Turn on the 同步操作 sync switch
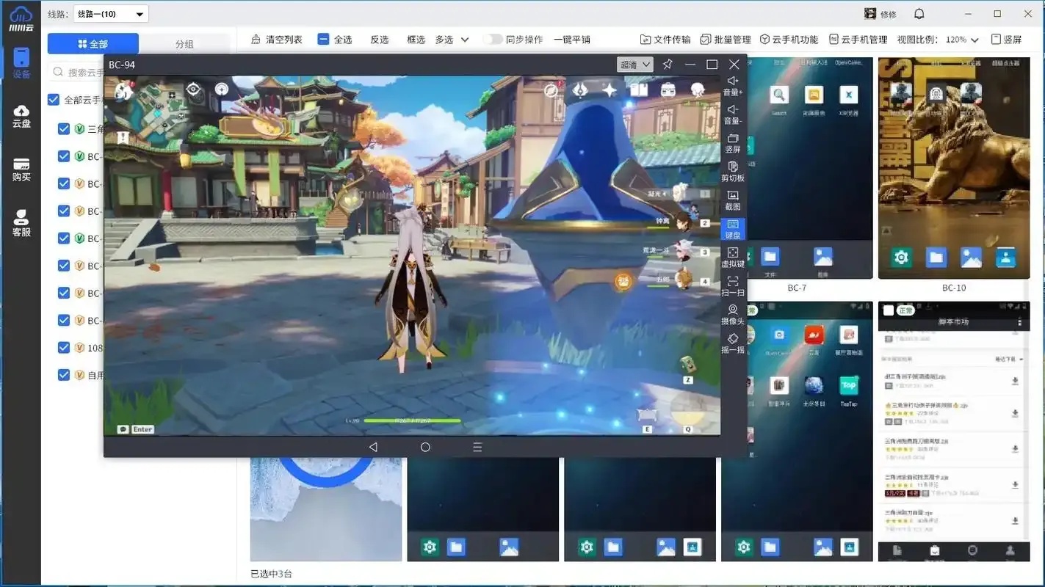Image resolution: width=1045 pixels, height=587 pixels. tap(493, 40)
